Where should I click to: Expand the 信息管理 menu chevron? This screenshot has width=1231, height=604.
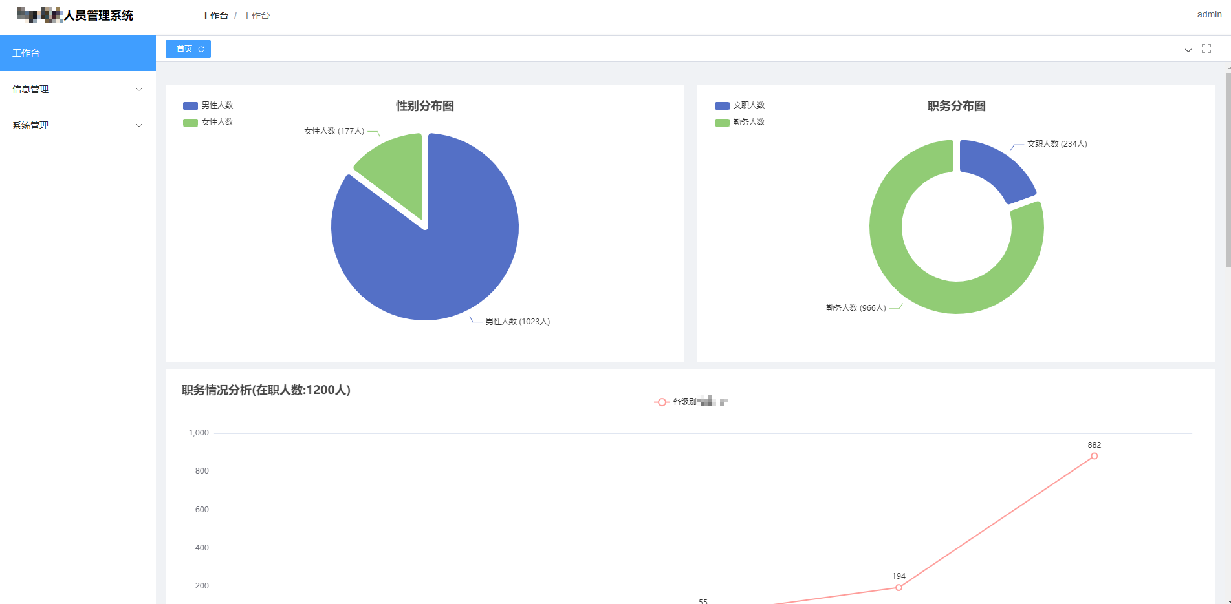click(138, 89)
